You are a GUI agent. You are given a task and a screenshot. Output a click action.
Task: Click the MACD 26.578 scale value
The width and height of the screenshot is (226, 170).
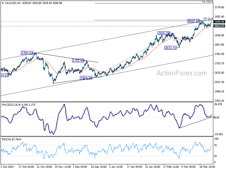tap(218, 104)
